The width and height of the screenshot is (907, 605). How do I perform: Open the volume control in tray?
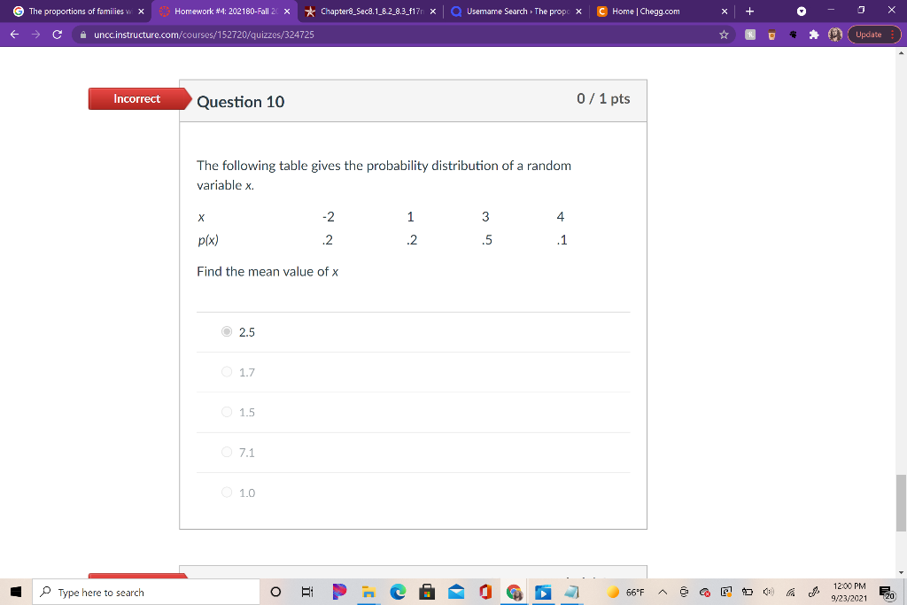(x=769, y=593)
